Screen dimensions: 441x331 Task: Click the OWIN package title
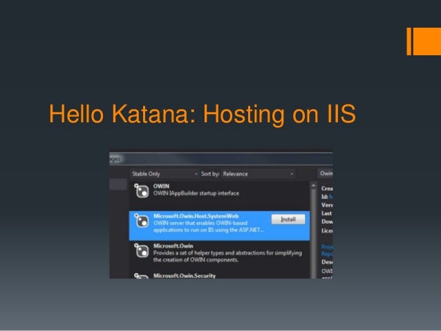[161, 186]
